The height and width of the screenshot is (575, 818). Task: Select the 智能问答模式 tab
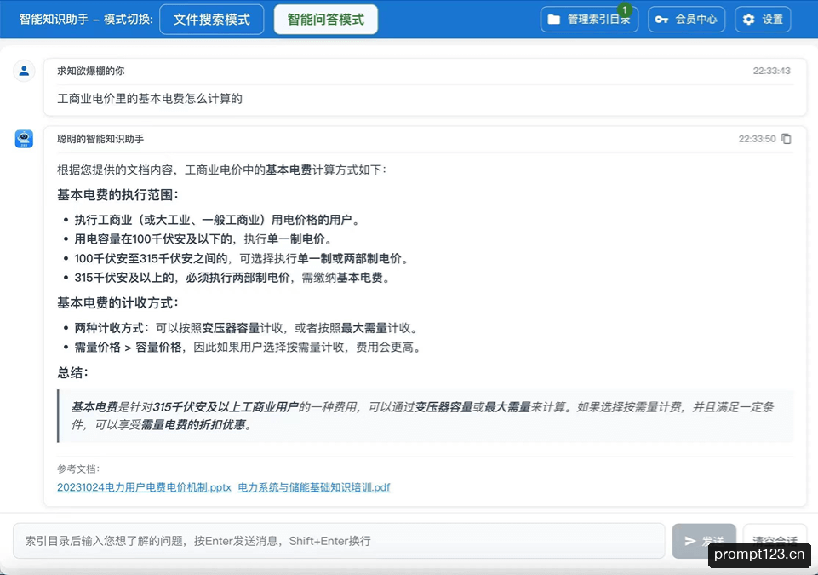tap(325, 20)
